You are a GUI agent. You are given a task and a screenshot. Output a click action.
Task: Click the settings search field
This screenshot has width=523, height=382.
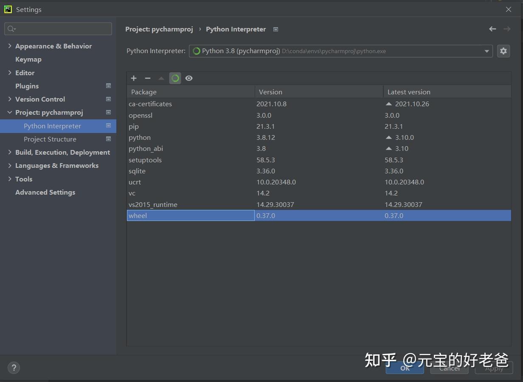[x=58, y=28]
